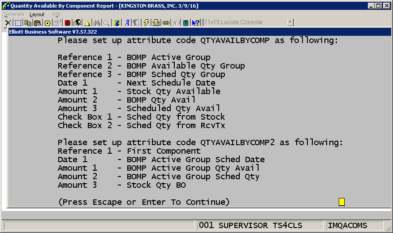The image size is (393, 233).
Task: Open the yellow gear settings icon
Action: tap(48, 22)
